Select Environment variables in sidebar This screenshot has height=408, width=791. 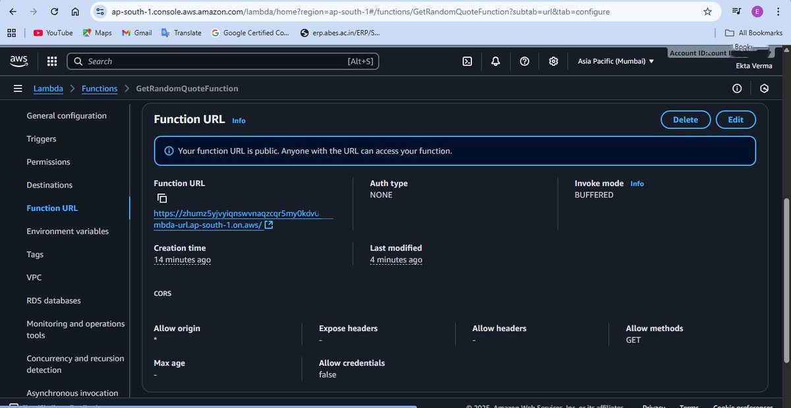[68, 231]
